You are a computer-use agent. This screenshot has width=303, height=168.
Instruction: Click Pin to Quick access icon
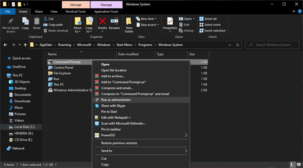point(11,21)
